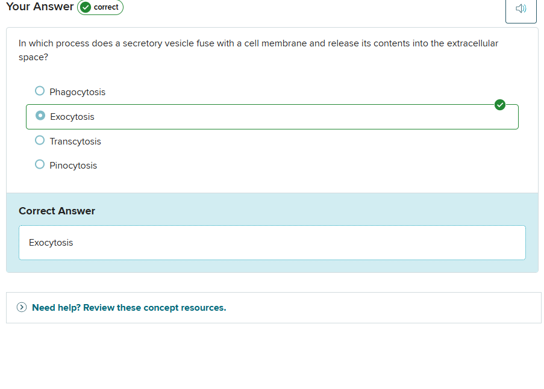
Task: Click the 'Correct Answer' heading
Action: click(x=57, y=211)
